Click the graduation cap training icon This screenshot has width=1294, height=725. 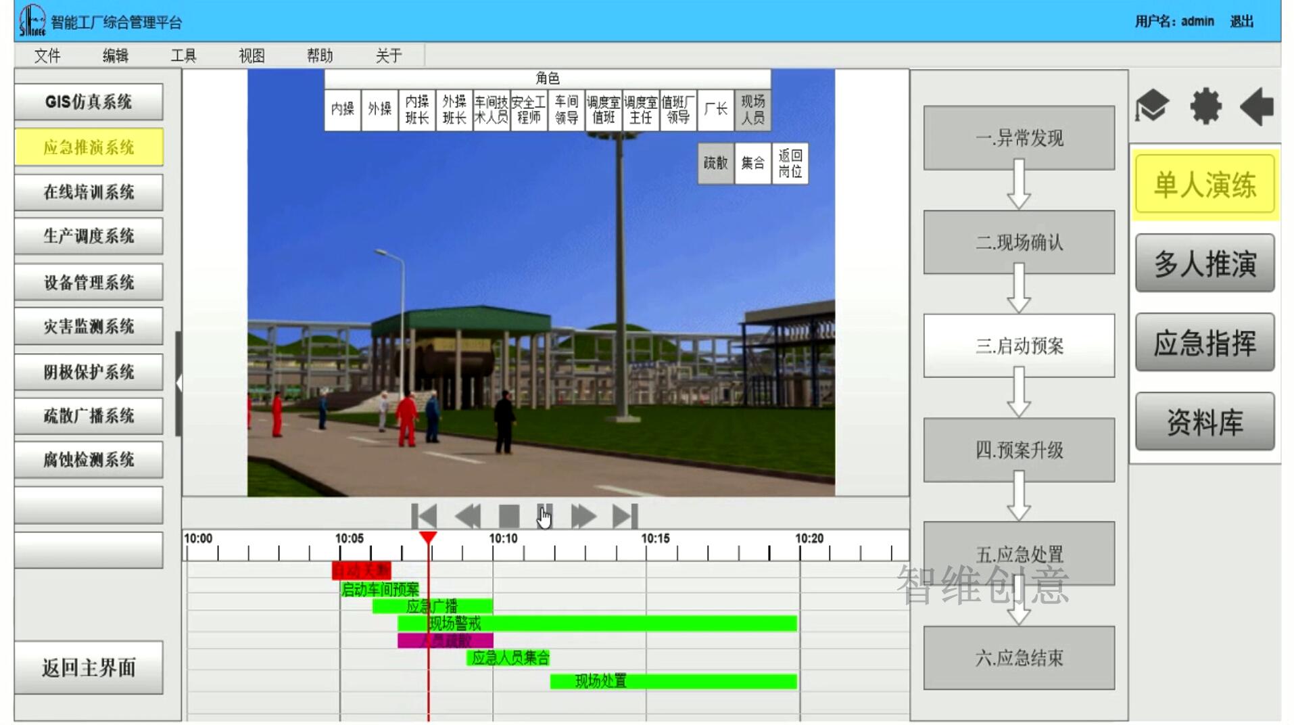tap(1152, 106)
